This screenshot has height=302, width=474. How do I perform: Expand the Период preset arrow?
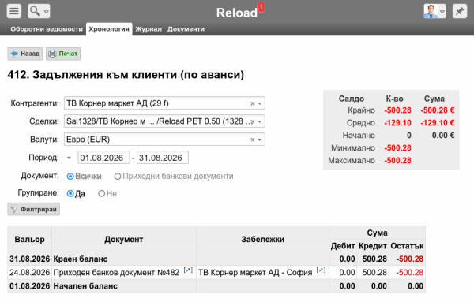click(x=69, y=158)
